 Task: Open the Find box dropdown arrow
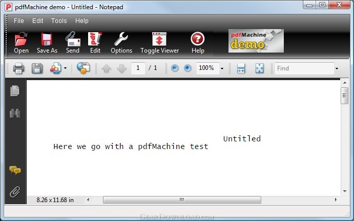coord(337,68)
